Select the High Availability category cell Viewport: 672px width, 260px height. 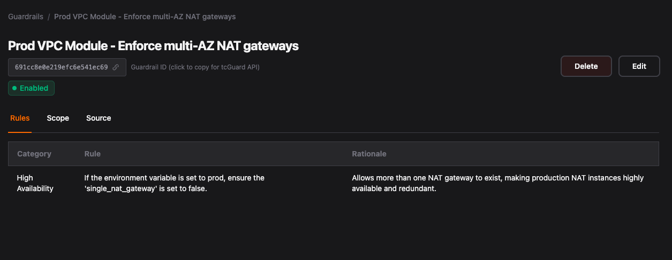(x=35, y=183)
